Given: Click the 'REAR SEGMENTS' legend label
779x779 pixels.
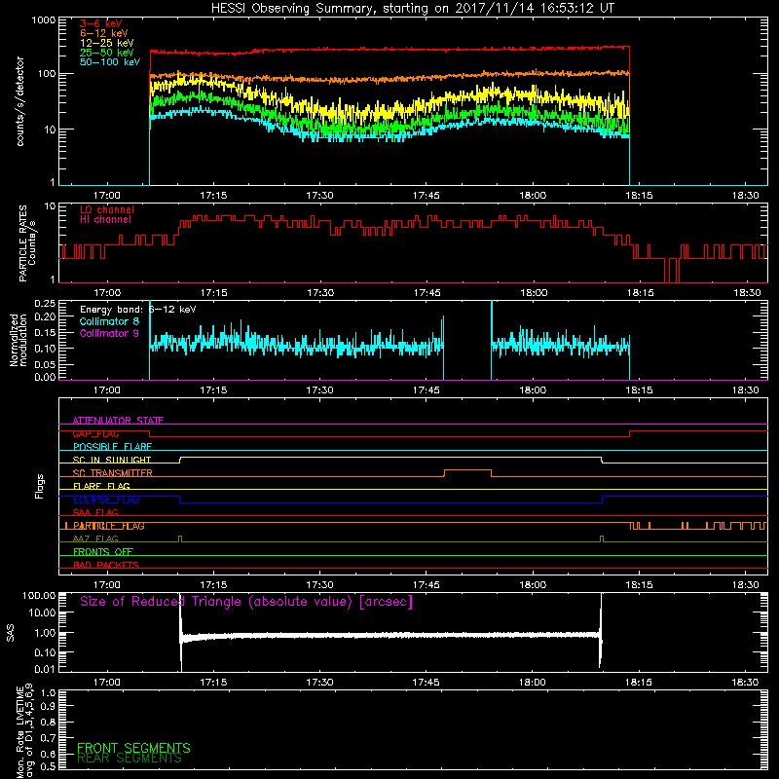Looking at the screenshot, I should coord(130,759).
